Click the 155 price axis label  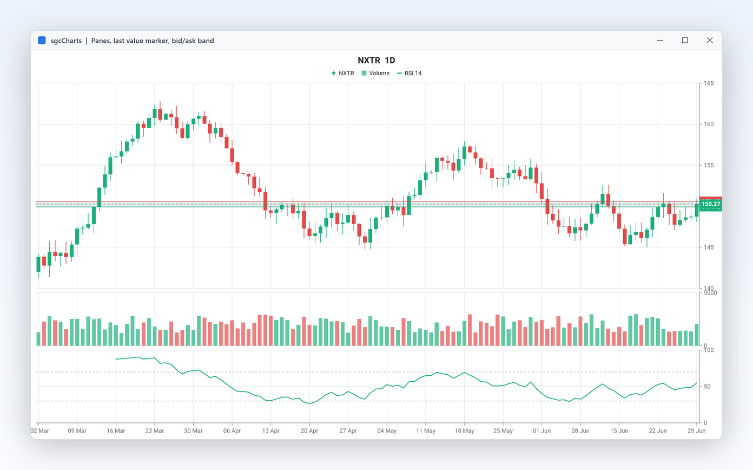point(708,165)
